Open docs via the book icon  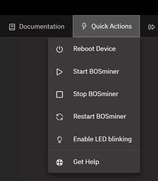coord(12,27)
